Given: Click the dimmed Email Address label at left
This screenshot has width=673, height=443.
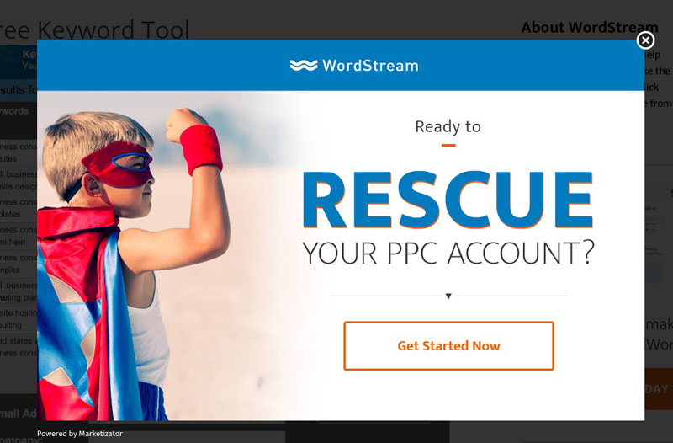Looking at the screenshot, I should pyautogui.click(x=19, y=414).
